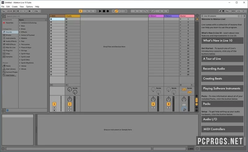Expand the Winds folder

pyautogui.click(x=20, y=69)
